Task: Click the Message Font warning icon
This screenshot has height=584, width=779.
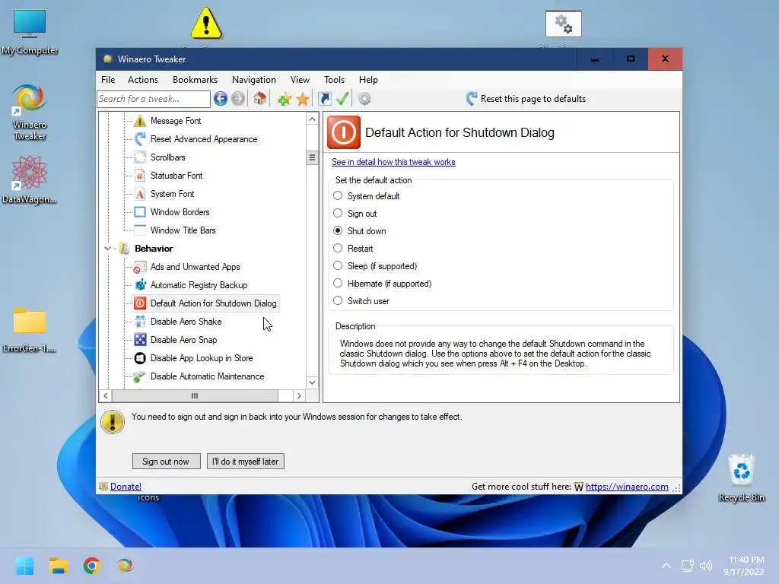Action: click(x=140, y=121)
